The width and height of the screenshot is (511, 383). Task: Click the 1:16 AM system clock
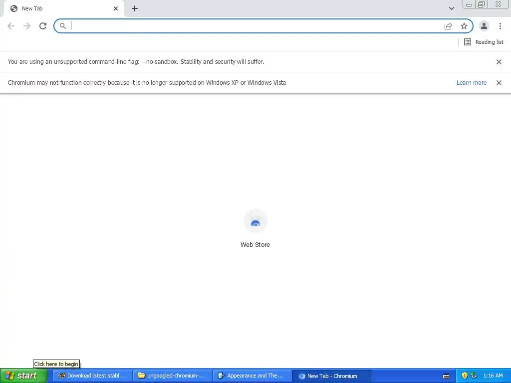tap(493, 376)
